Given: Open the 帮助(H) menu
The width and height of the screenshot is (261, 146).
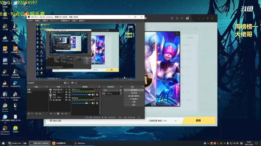Looking at the screenshot, I should click(82, 21).
